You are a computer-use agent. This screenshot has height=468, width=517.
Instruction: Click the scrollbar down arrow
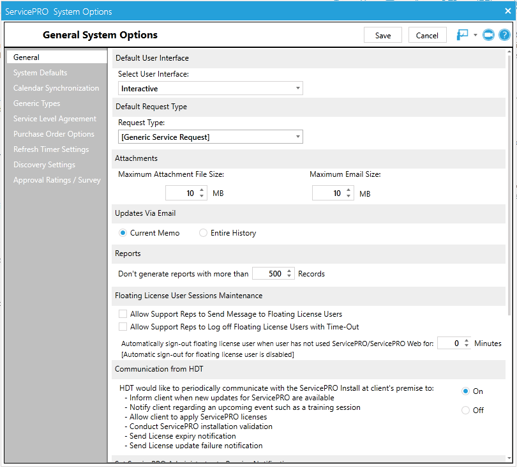[x=509, y=458]
